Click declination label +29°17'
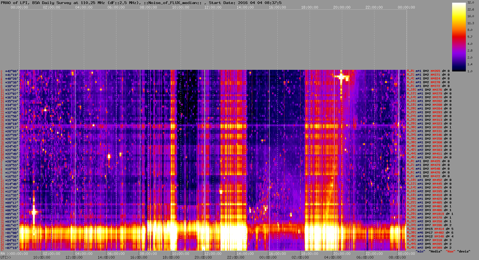 tap(12, 128)
